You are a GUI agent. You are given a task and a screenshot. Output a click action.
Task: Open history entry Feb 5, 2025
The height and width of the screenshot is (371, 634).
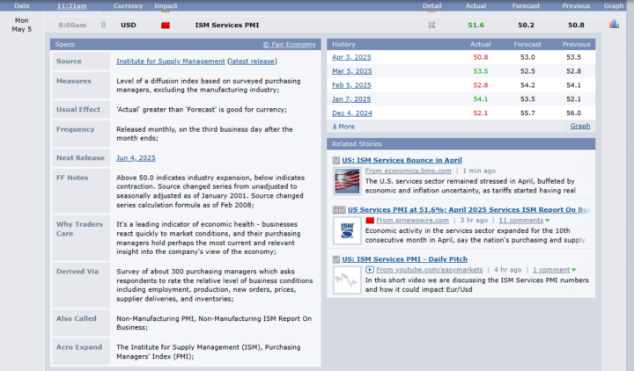tap(351, 85)
